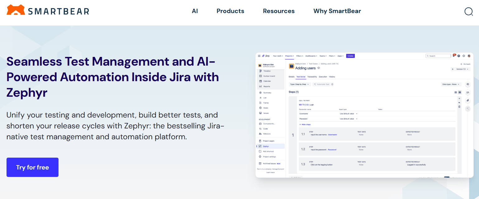The height and width of the screenshot is (199, 479).
Task: Open Kanban board in Jira sidebar
Action: click(x=267, y=76)
